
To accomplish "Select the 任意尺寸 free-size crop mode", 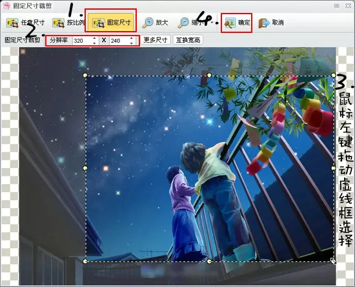I will [x=25, y=23].
